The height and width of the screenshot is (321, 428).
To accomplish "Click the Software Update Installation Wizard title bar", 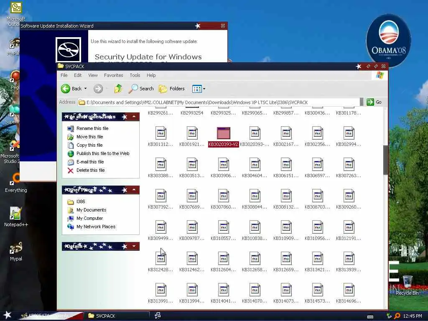I will click(124, 26).
